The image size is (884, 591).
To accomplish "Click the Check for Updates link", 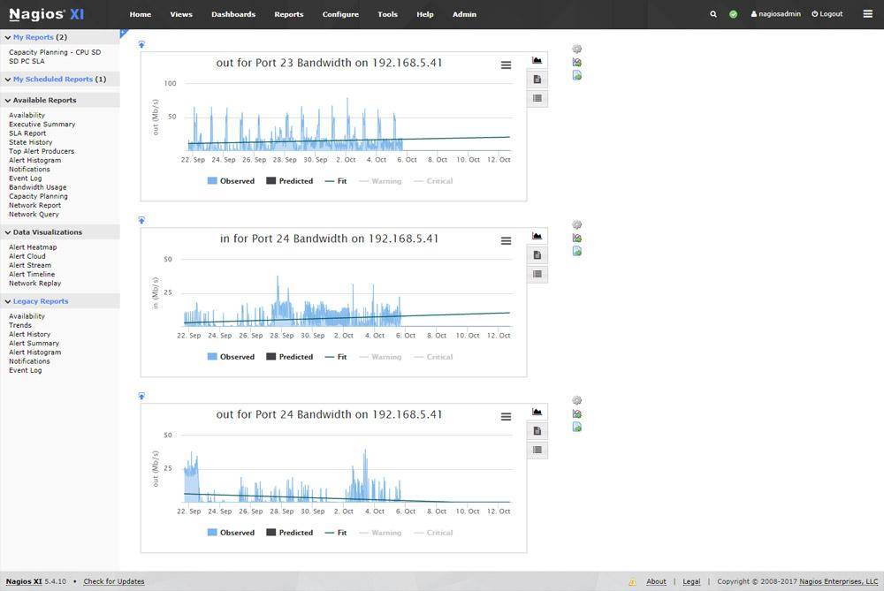I will tap(114, 581).
